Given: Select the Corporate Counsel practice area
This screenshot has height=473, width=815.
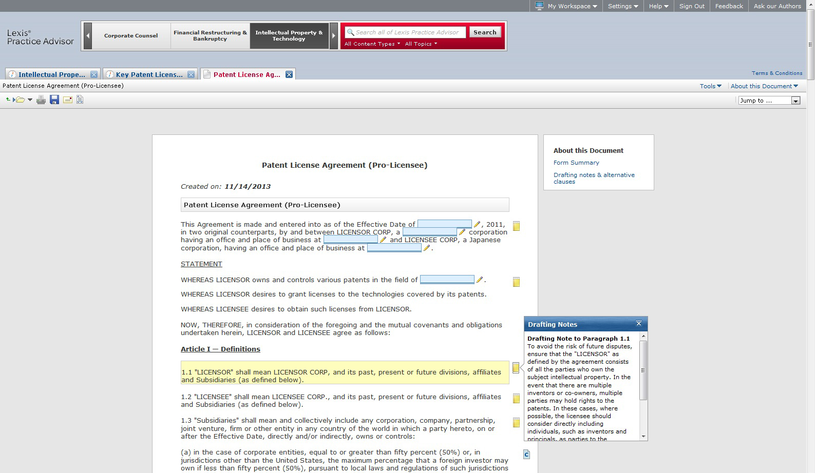Looking at the screenshot, I should tap(131, 36).
